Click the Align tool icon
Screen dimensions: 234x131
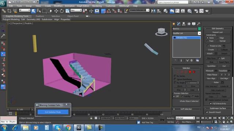(159, 11)
